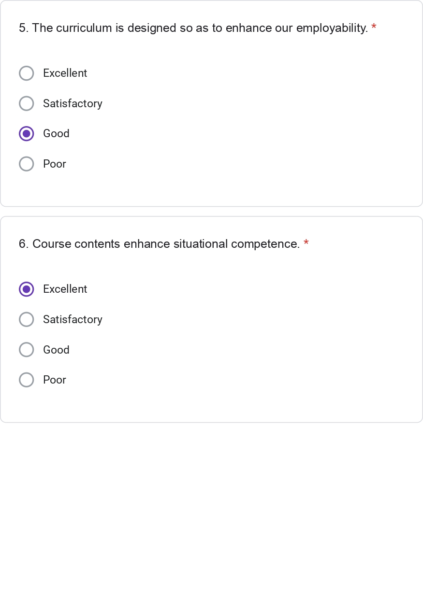Viewport: 423px width, 599px height.
Task: Click selected Good radio circle in question 5
Action: 27,134
